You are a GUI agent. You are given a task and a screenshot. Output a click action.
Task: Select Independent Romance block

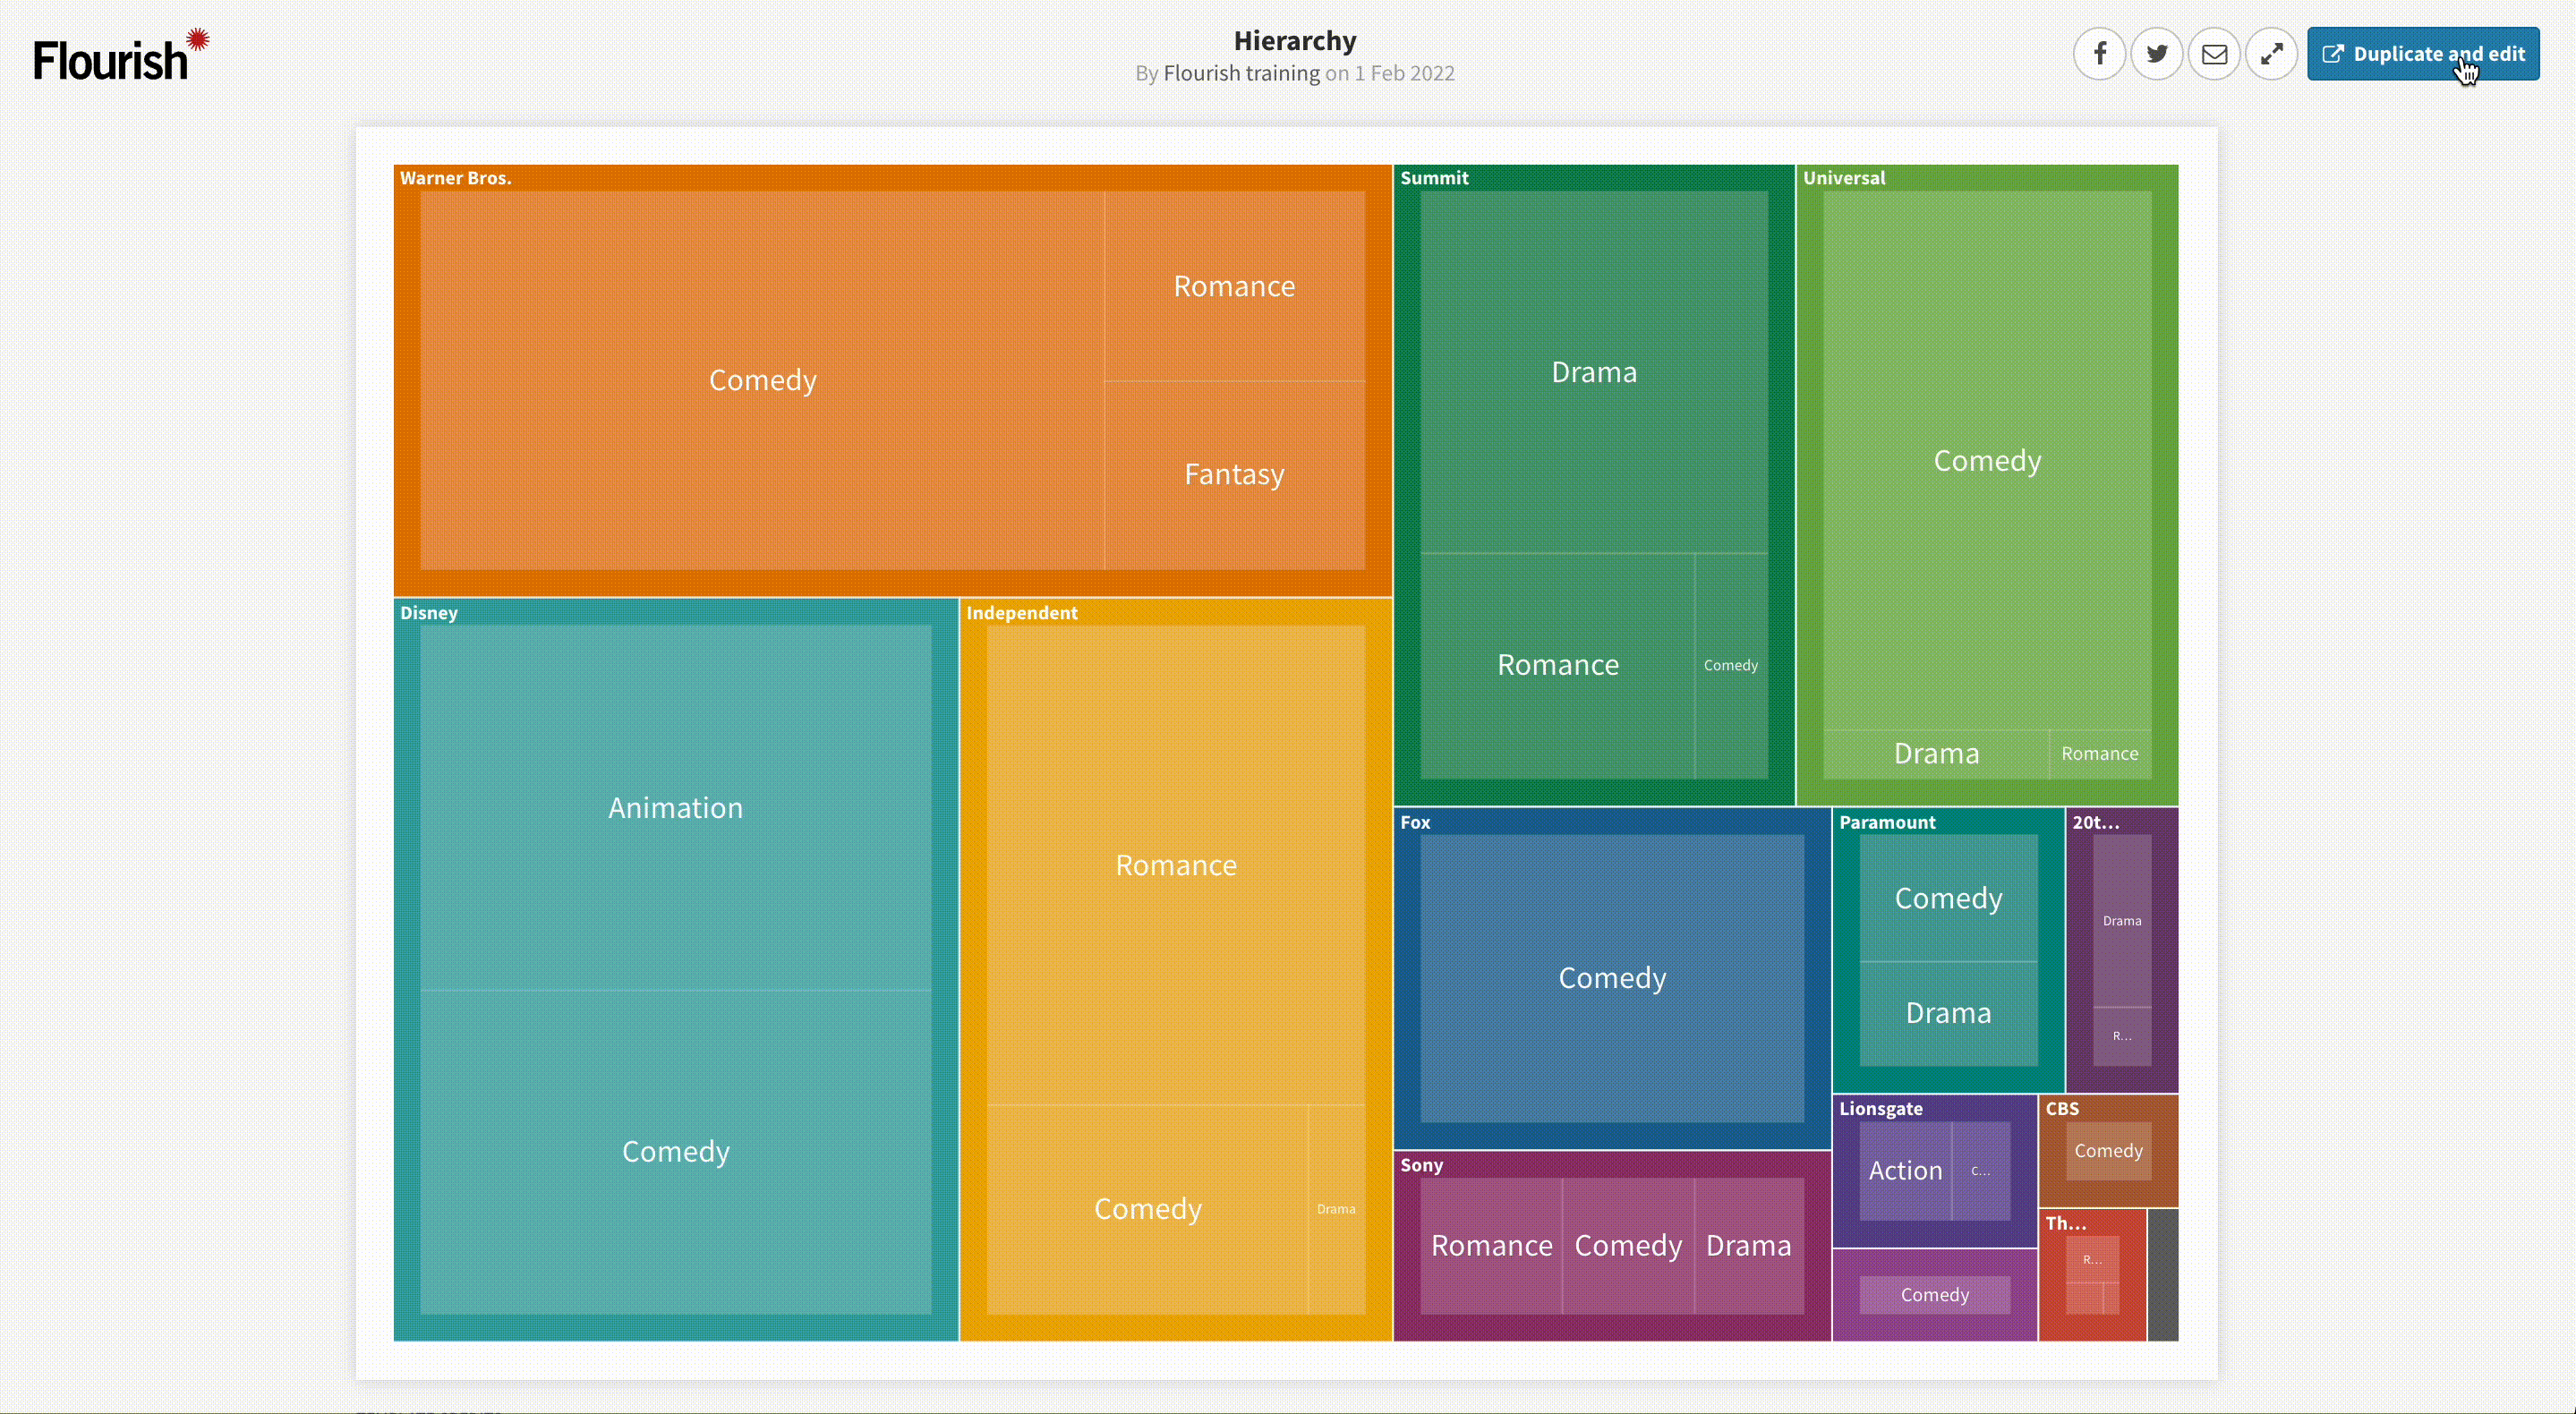click(x=1176, y=865)
